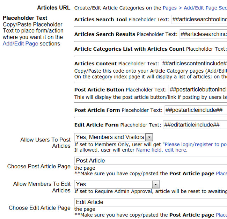Click the blue link after "Post Article page" under Post Article field

(221, 173)
